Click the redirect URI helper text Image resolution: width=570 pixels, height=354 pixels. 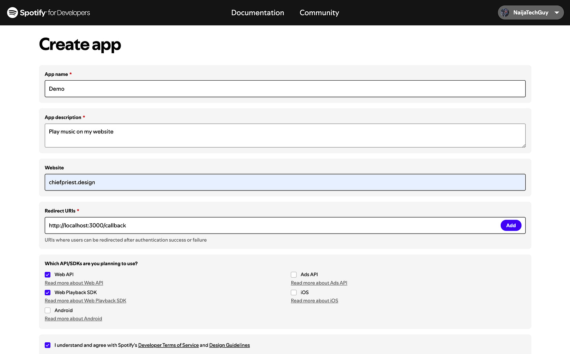tap(126, 240)
